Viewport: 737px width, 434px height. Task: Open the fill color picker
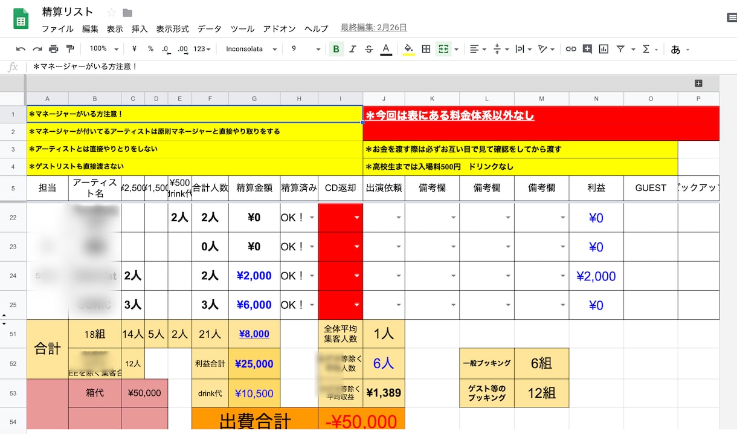click(409, 49)
